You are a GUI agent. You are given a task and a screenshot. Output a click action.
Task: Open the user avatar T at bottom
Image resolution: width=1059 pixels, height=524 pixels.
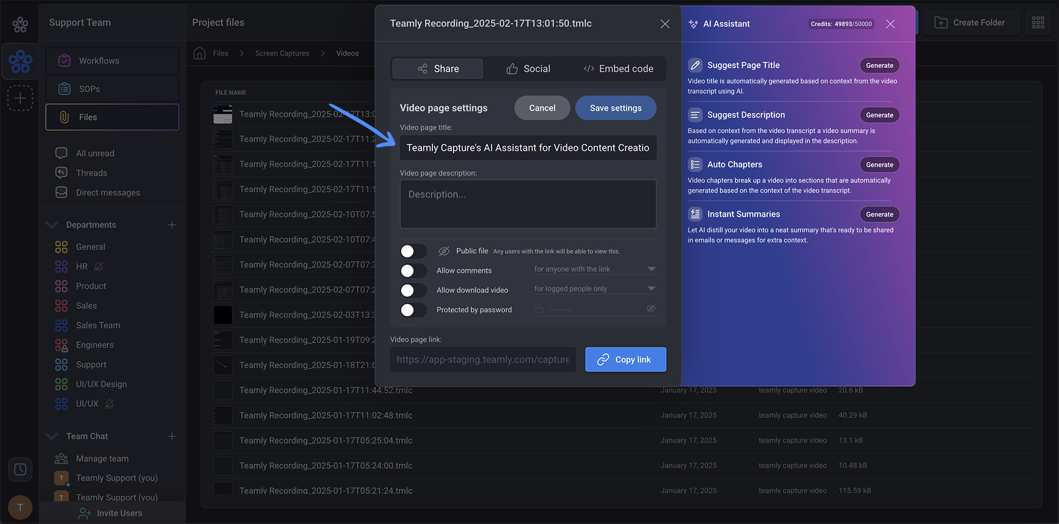20,507
